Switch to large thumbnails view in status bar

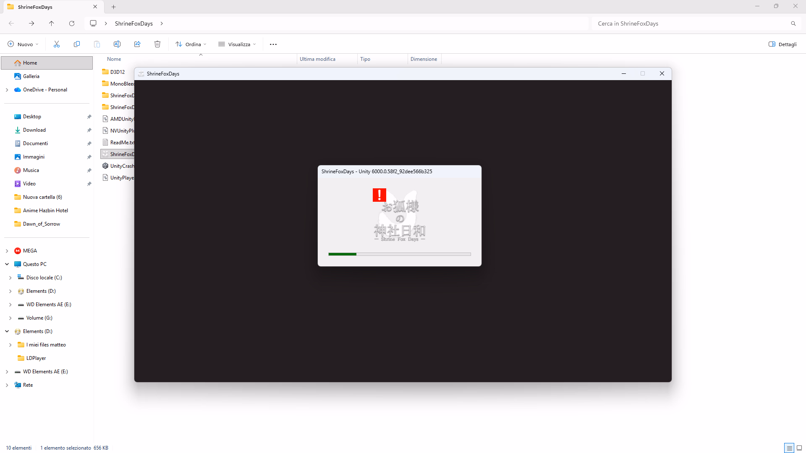point(799,448)
